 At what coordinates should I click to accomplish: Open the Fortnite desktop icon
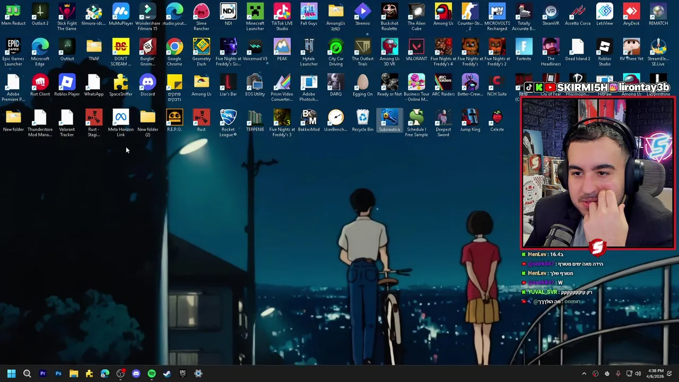point(524,50)
